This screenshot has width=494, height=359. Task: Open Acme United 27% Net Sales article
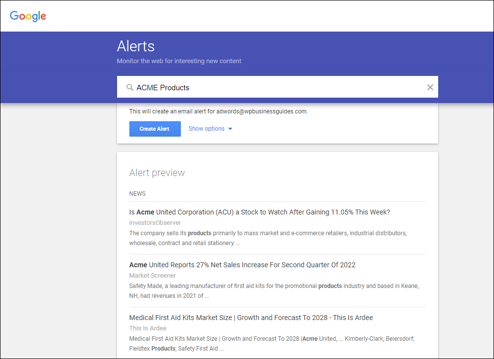tap(242, 265)
